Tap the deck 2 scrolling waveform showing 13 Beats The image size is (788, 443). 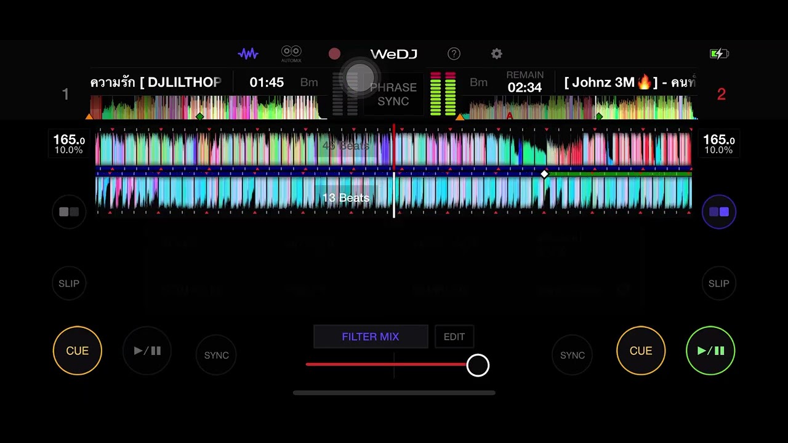coord(394,194)
